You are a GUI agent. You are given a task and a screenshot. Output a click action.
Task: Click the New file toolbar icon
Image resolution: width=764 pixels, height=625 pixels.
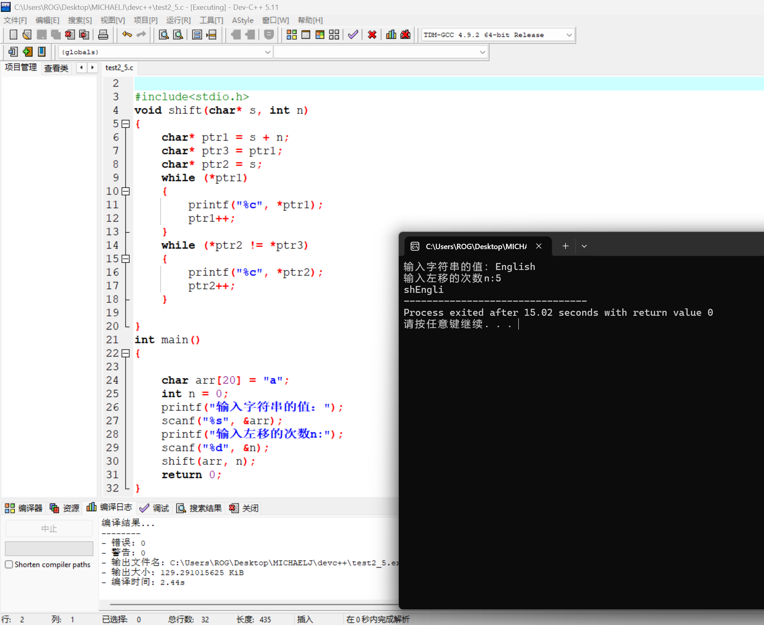(13, 35)
